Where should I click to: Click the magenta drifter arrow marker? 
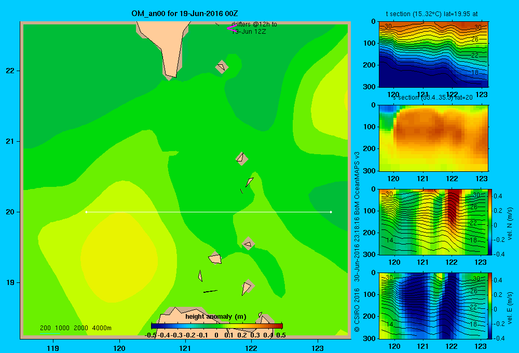(231, 28)
